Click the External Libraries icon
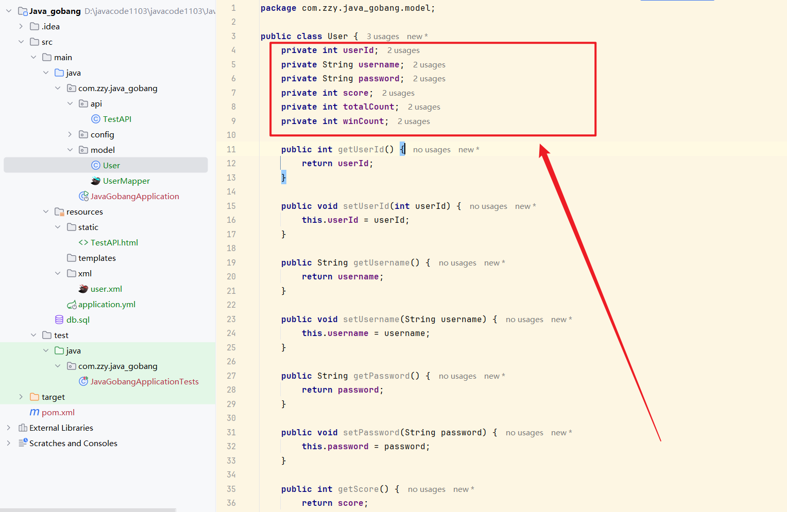The height and width of the screenshot is (512, 787). click(x=23, y=428)
